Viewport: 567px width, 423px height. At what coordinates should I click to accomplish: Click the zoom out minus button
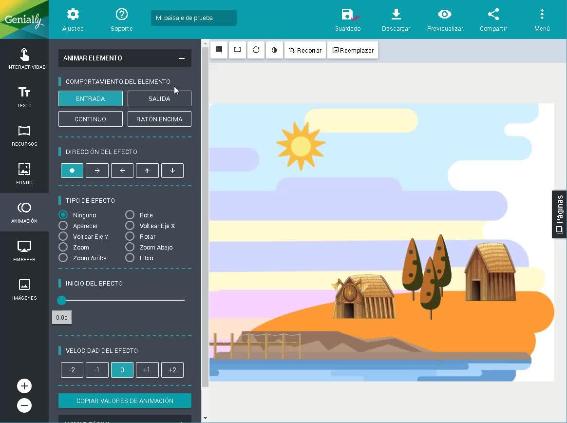click(24, 405)
